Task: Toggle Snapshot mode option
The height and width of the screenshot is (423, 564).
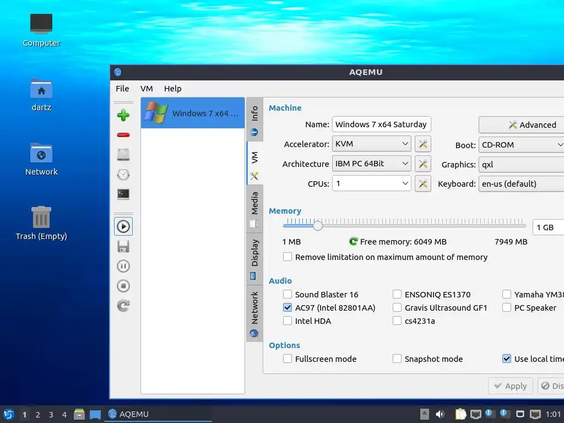Action: [x=397, y=359]
